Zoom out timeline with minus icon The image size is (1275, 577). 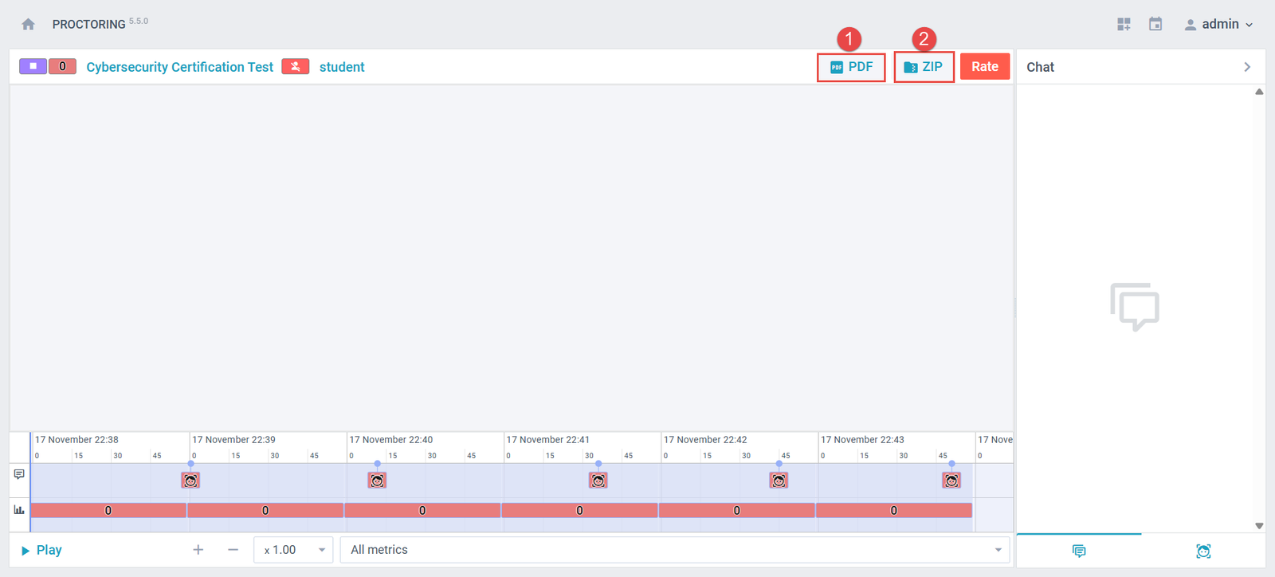(x=233, y=550)
